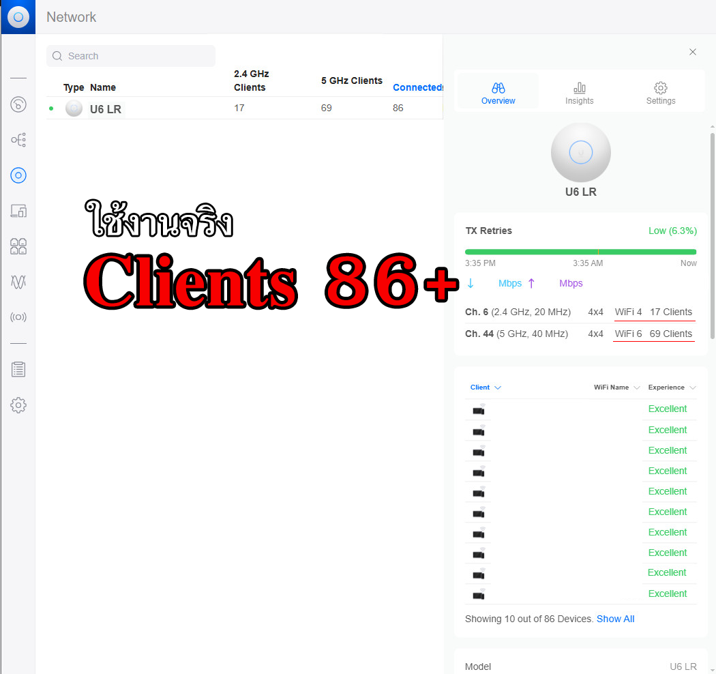The width and height of the screenshot is (716, 674).
Task: Click the large U6 LR access point image
Action: (x=581, y=152)
